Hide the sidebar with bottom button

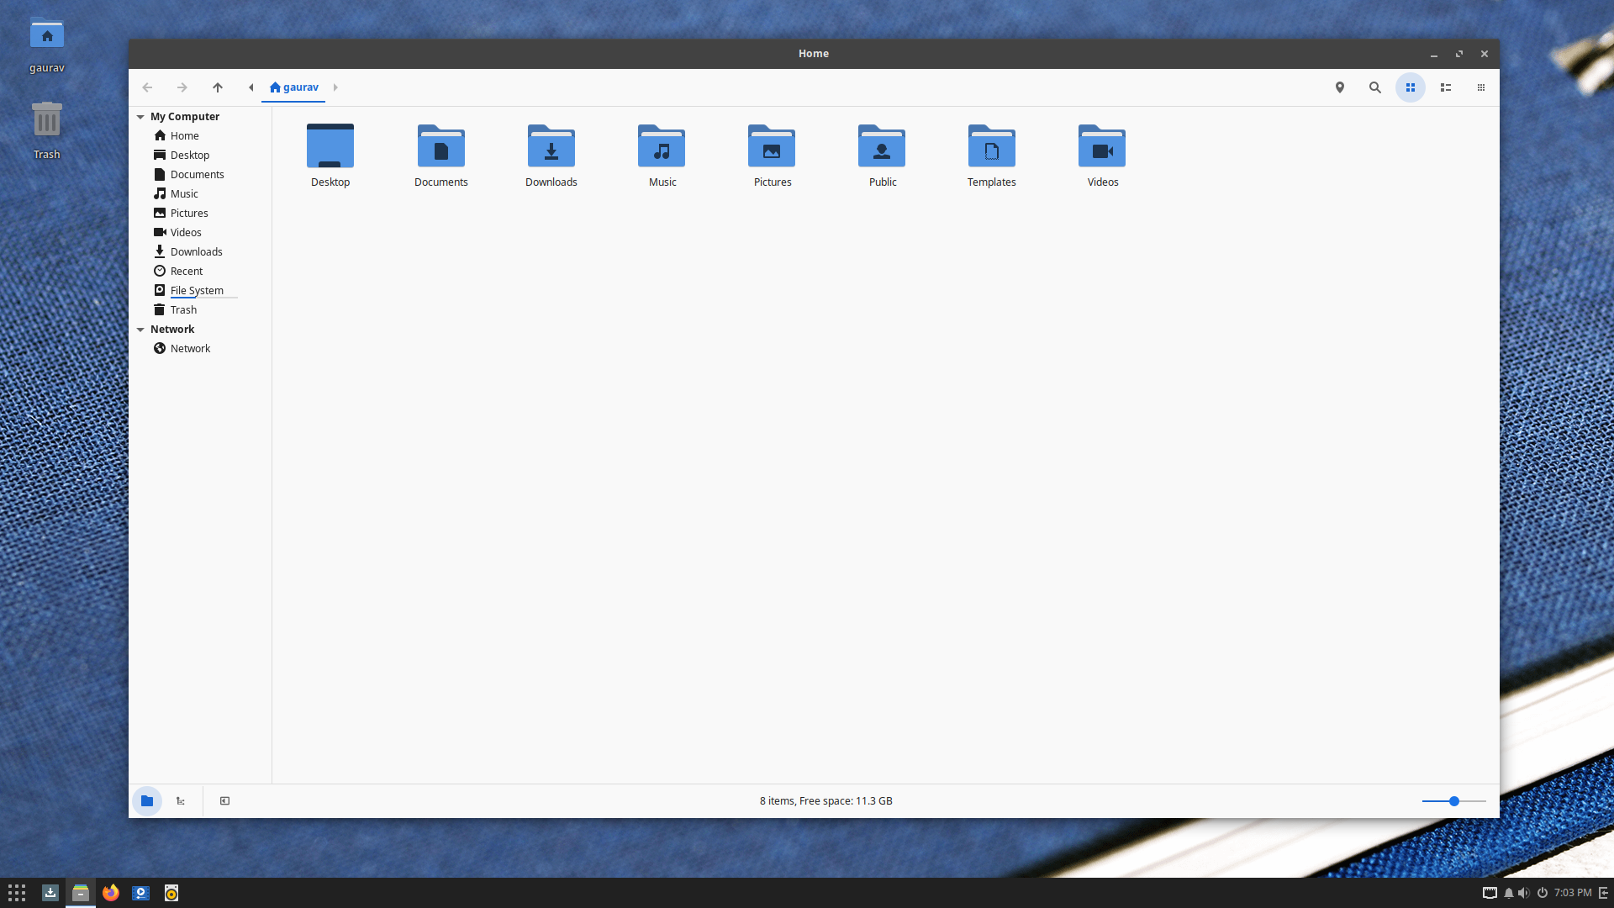(224, 801)
